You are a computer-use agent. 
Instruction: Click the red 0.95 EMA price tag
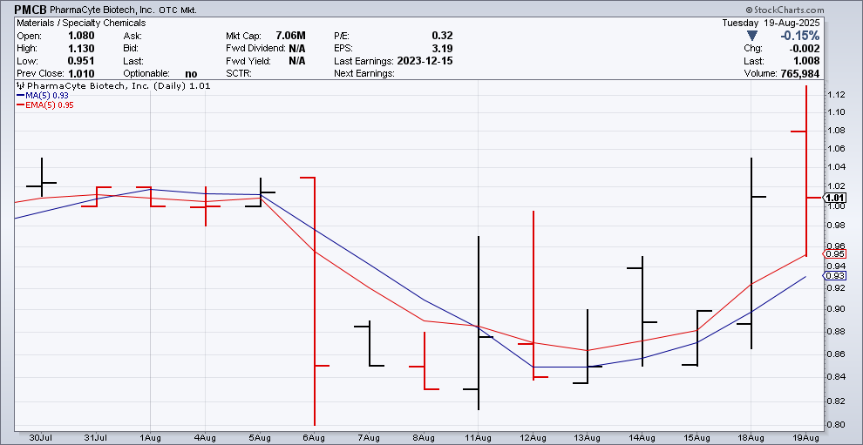pyautogui.click(x=834, y=254)
